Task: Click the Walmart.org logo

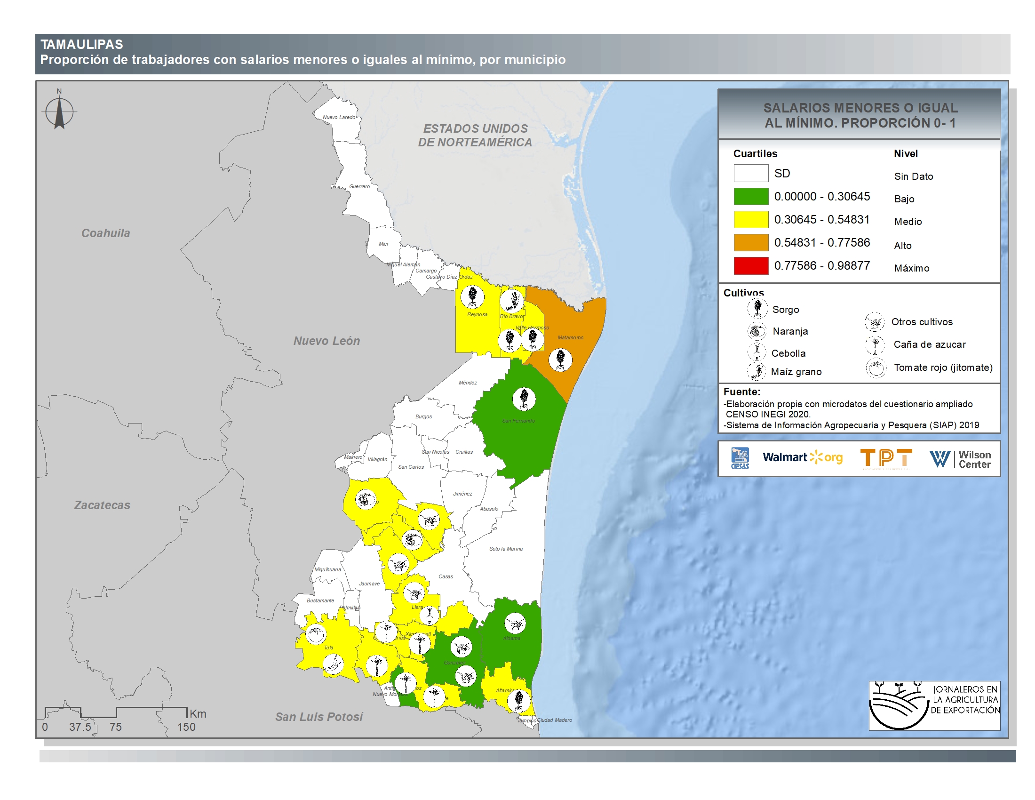Action: click(802, 457)
